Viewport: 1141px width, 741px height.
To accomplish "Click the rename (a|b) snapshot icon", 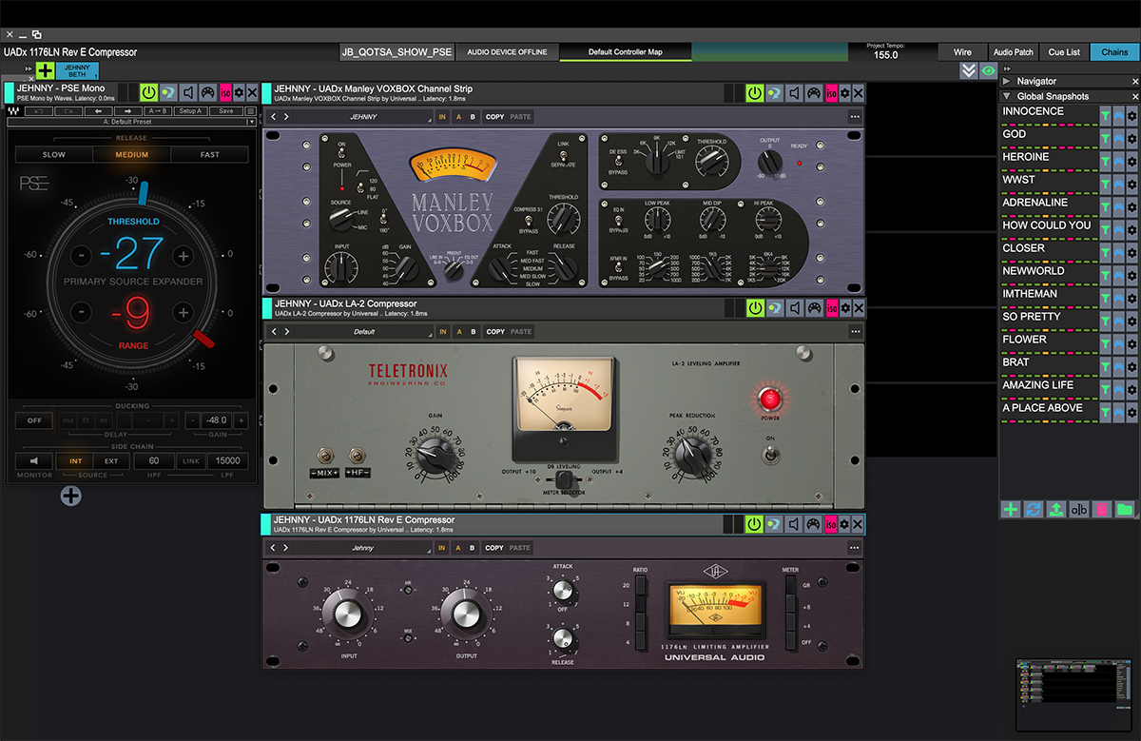I will pyautogui.click(x=1079, y=510).
